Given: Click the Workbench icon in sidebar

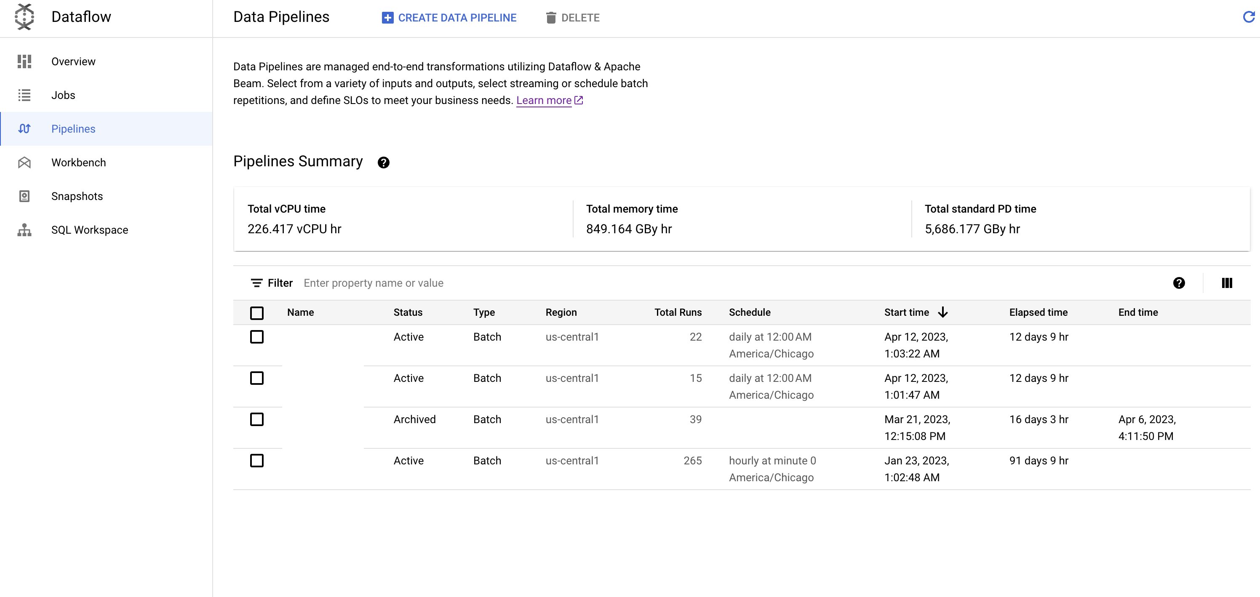Looking at the screenshot, I should pos(24,163).
